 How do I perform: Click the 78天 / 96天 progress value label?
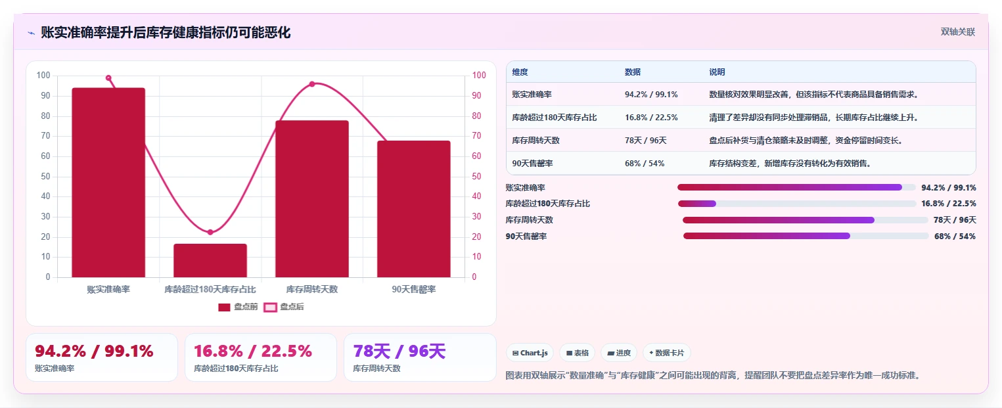955,220
